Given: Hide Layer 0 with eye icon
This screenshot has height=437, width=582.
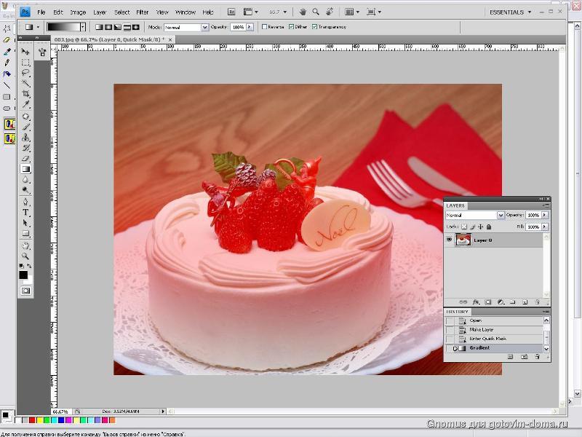Looking at the screenshot, I should point(449,240).
